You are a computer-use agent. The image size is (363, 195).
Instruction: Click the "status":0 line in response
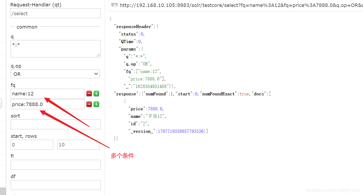pyautogui.click(x=132, y=34)
